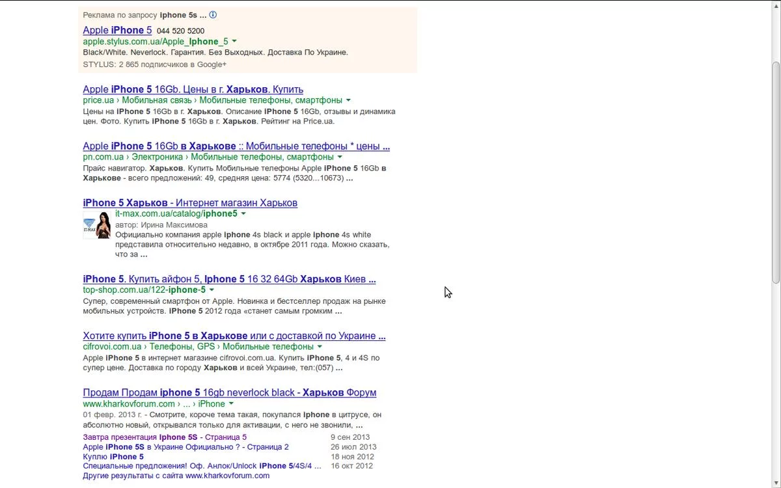This screenshot has height=488, width=781.
Task: Click the date '18 ноя 2012'
Action: 352,457
